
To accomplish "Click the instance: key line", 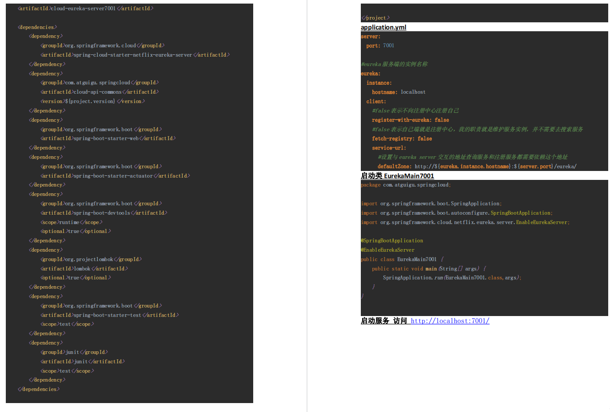I will (379, 83).
